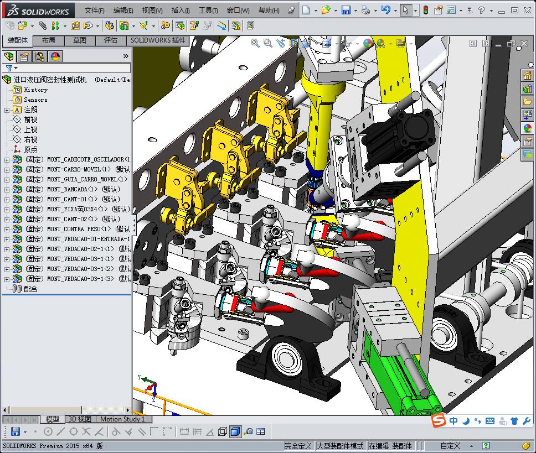Click the Rebuild traffic light icon
Viewport: 536px width, 453px height.
[426, 11]
